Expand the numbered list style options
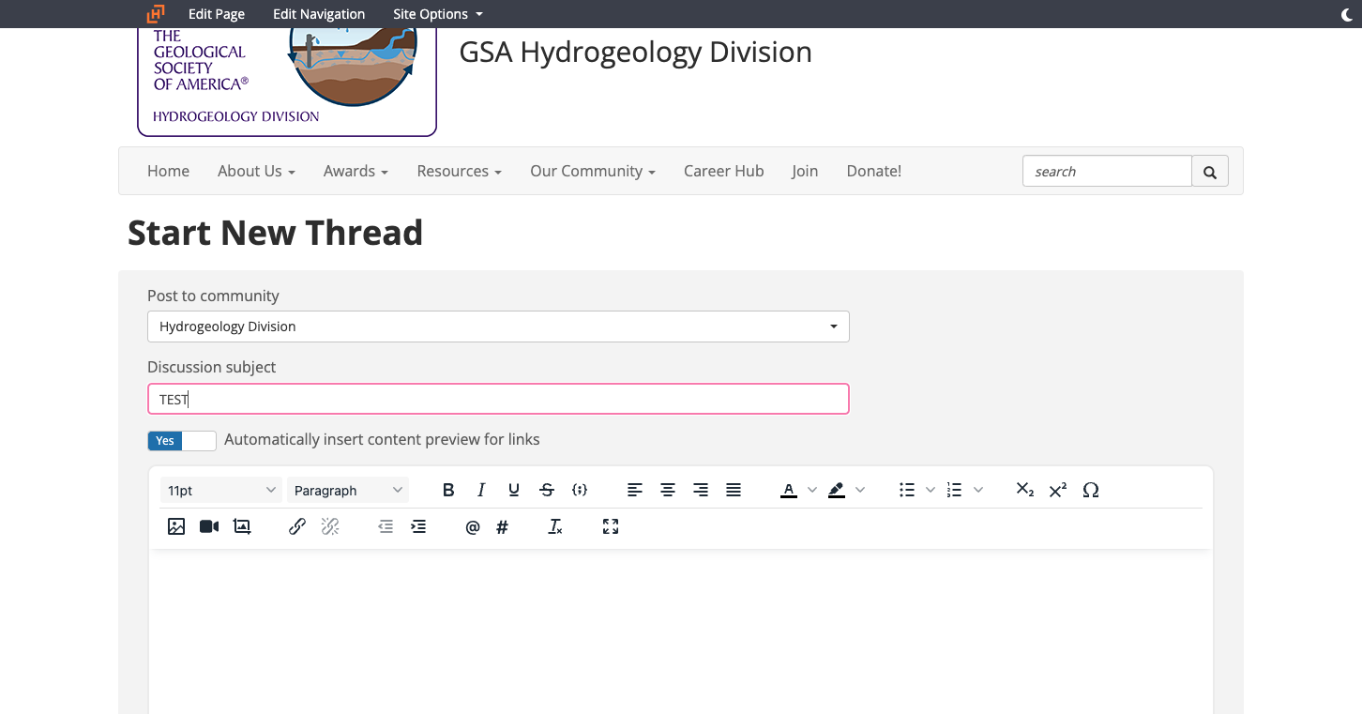 [x=978, y=490]
